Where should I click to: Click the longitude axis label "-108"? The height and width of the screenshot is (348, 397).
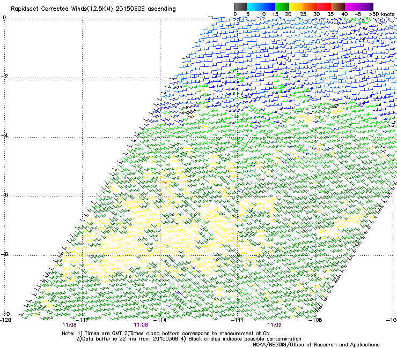click(315, 320)
